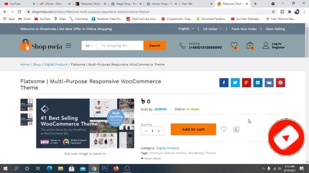Share product on Pinterest
The image size is (309, 173).
[281, 83]
